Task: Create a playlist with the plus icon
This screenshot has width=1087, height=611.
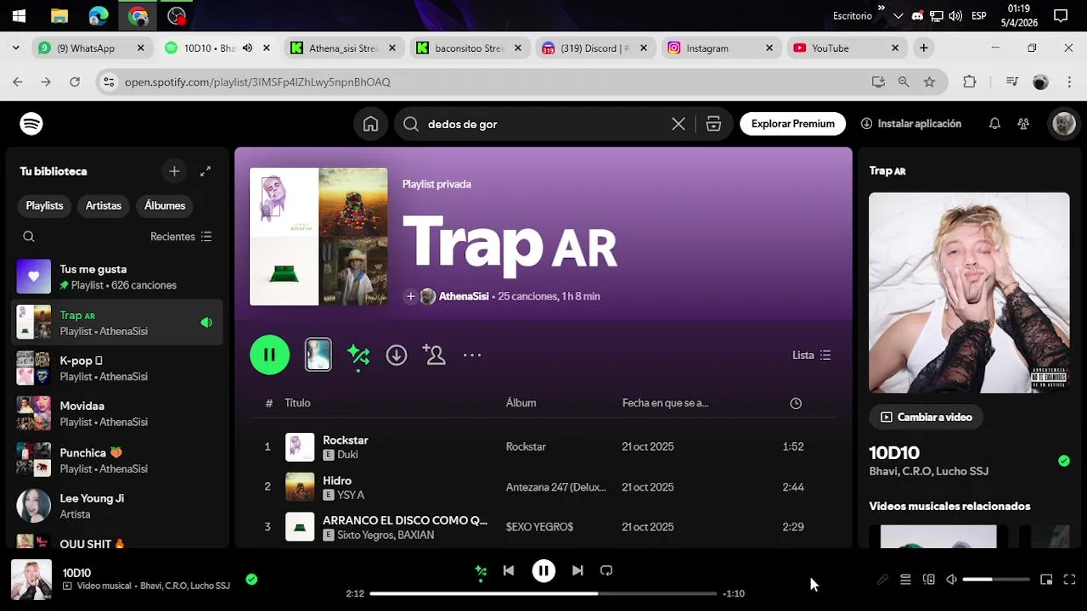Action: 174,171
